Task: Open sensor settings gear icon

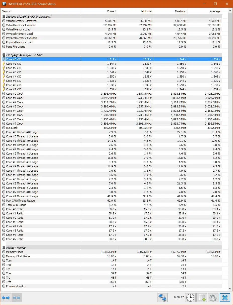Action: click(x=213, y=298)
